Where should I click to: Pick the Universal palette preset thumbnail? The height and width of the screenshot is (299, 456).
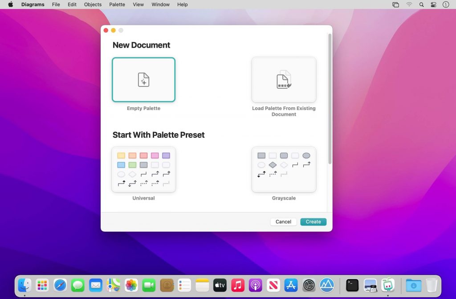coord(143,170)
